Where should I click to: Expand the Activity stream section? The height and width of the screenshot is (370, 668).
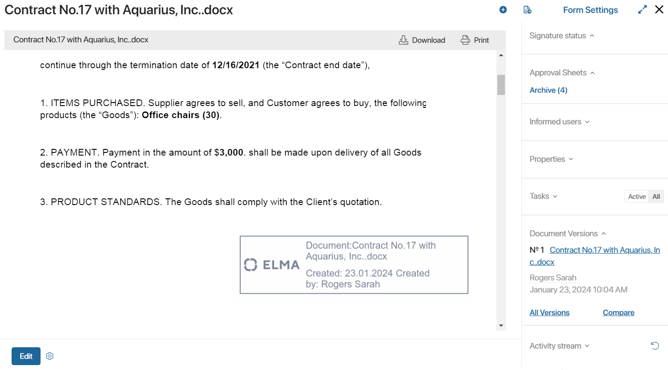pos(559,346)
